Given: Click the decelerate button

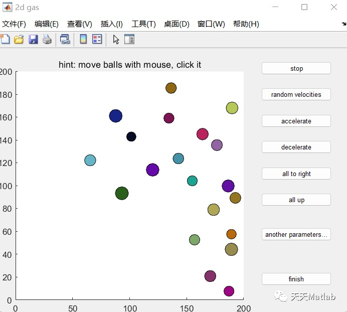Looking at the screenshot, I should click(296, 147).
